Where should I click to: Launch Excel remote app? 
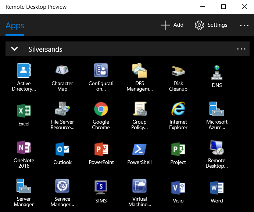[24, 111]
